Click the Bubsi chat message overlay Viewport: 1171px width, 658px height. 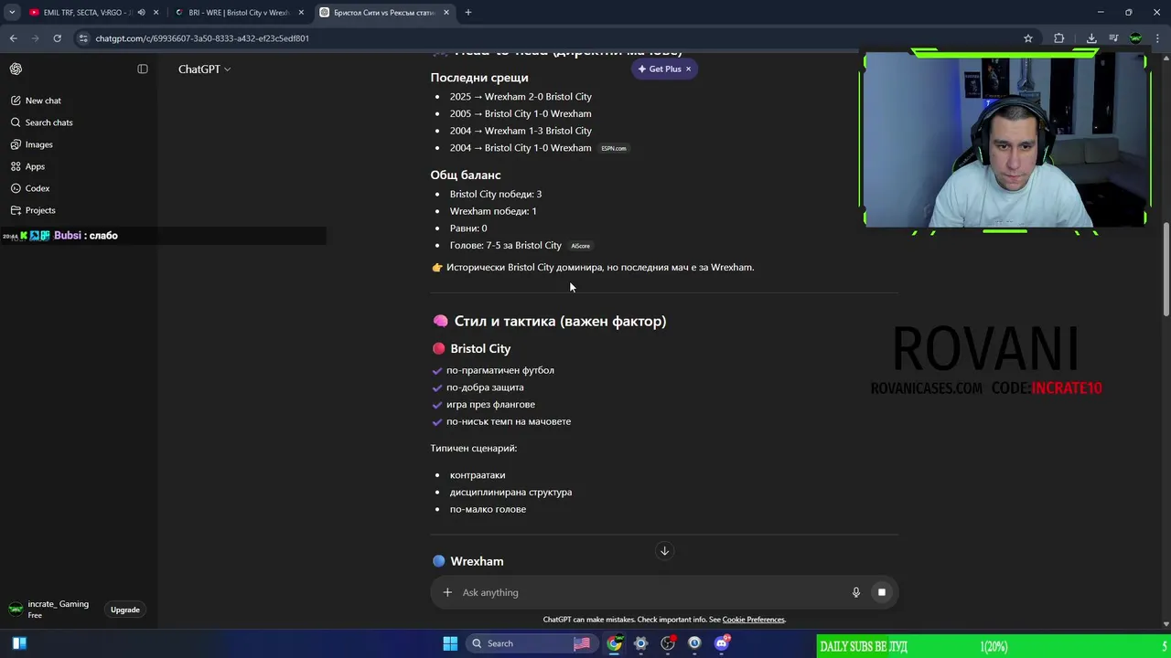tap(163, 236)
